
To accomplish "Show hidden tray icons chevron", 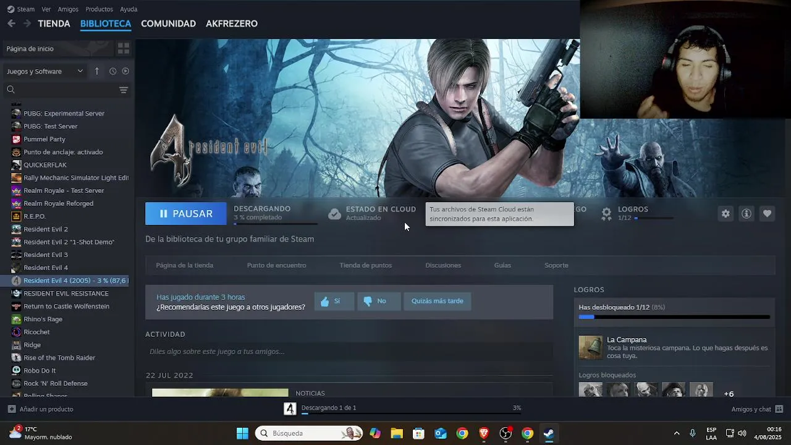I will click(x=676, y=433).
